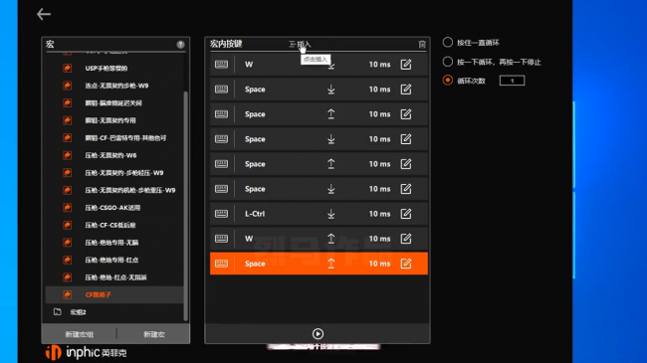The width and height of the screenshot is (647, 363).
Task: Click macro icon beside 压枪-CF-CS低后座
Action: pos(68,225)
